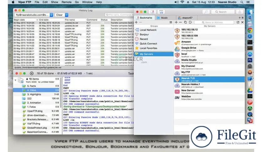Click the transfer window toolbar icon
Image resolution: width=262 pixels, height=152 pixels.
pyautogui.click(x=161, y=12)
